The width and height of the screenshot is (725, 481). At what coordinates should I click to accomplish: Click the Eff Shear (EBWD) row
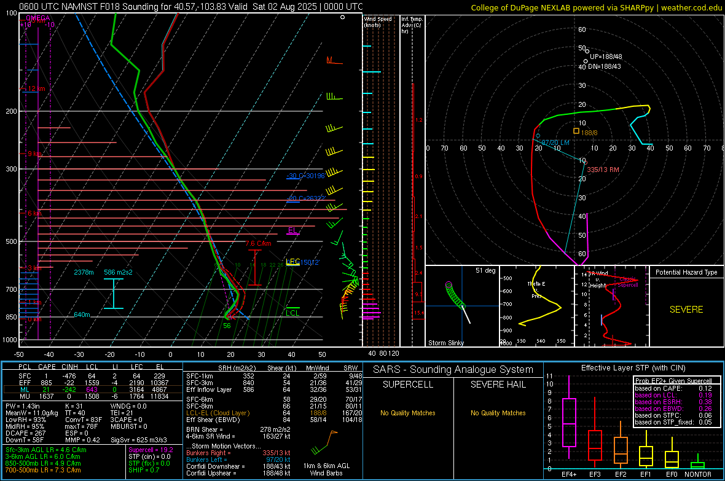tap(274, 420)
